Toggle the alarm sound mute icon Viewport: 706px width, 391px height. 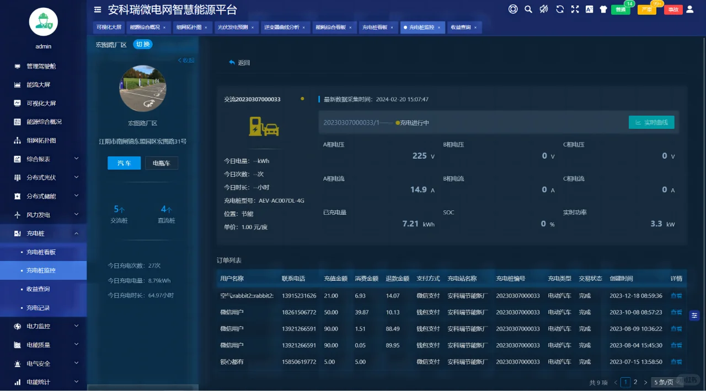coord(543,9)
